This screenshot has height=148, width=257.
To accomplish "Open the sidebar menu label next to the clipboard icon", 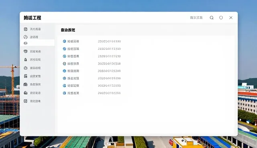I will point(35,29).
